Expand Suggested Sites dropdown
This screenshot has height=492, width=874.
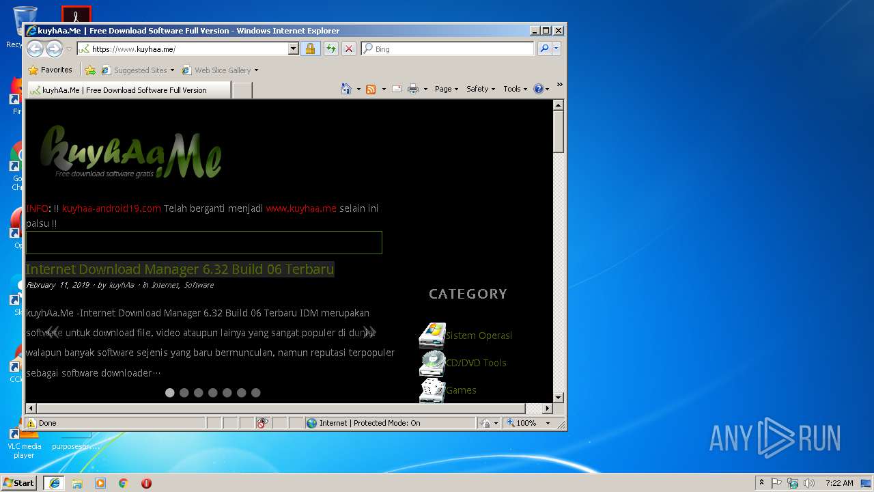click(172, 70)
